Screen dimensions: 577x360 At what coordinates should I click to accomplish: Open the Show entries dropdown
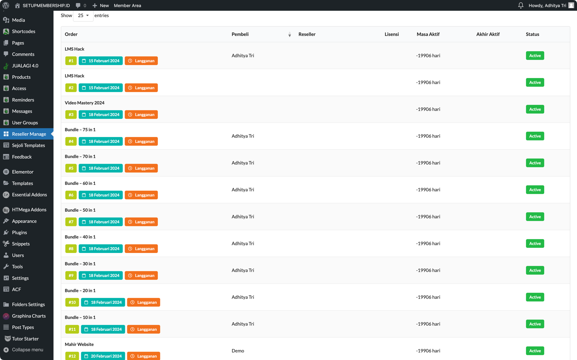(83, 15)
